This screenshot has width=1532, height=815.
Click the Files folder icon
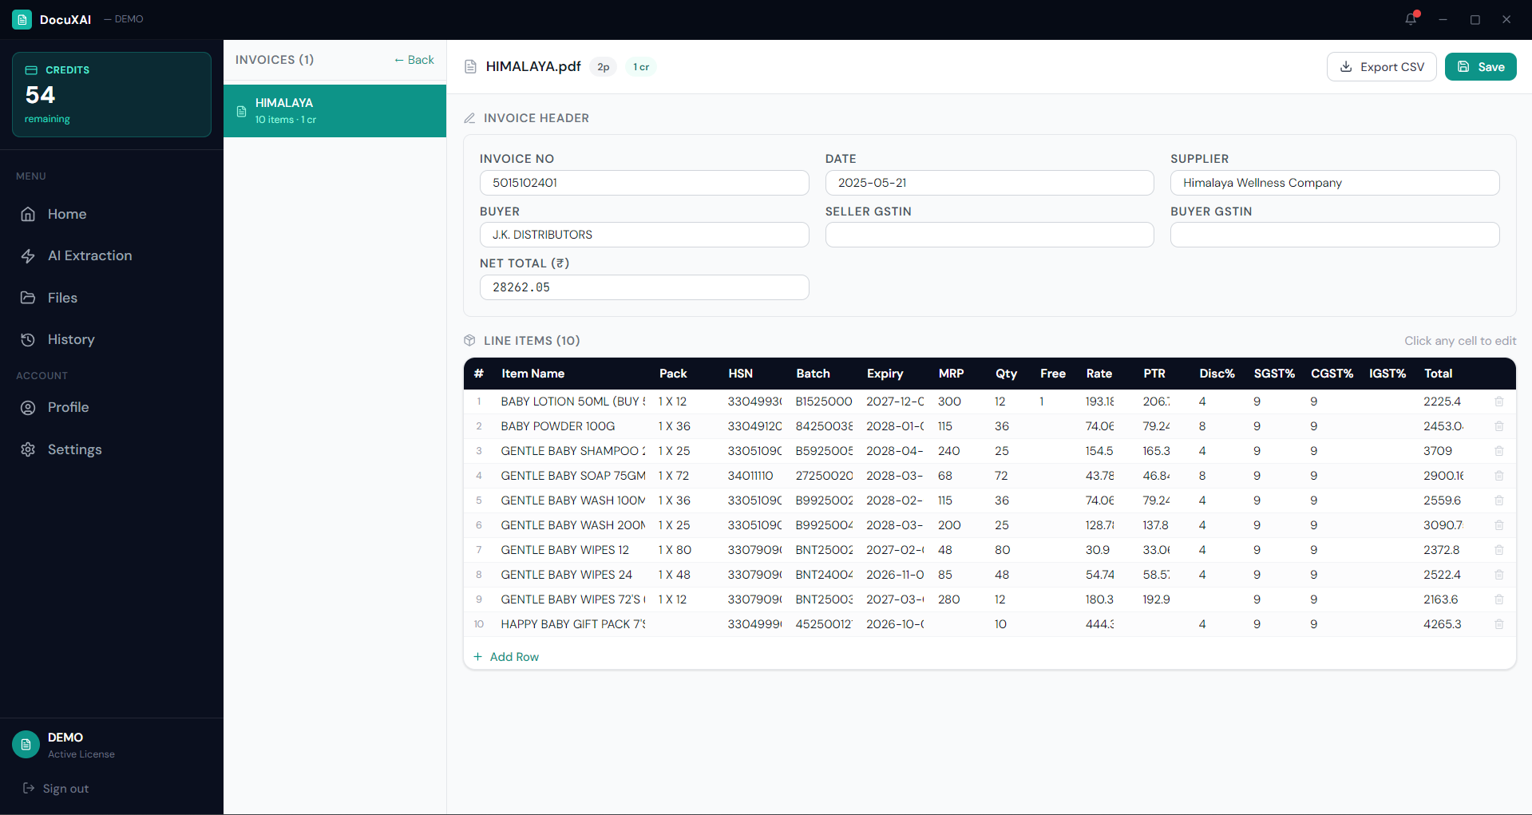[x=28, y=298]
